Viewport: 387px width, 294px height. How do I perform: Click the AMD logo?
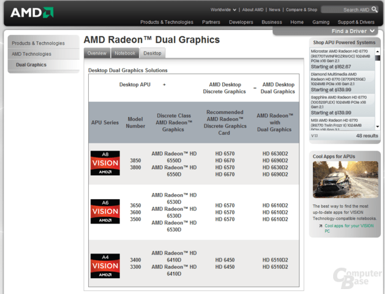(x=32, y=12)
